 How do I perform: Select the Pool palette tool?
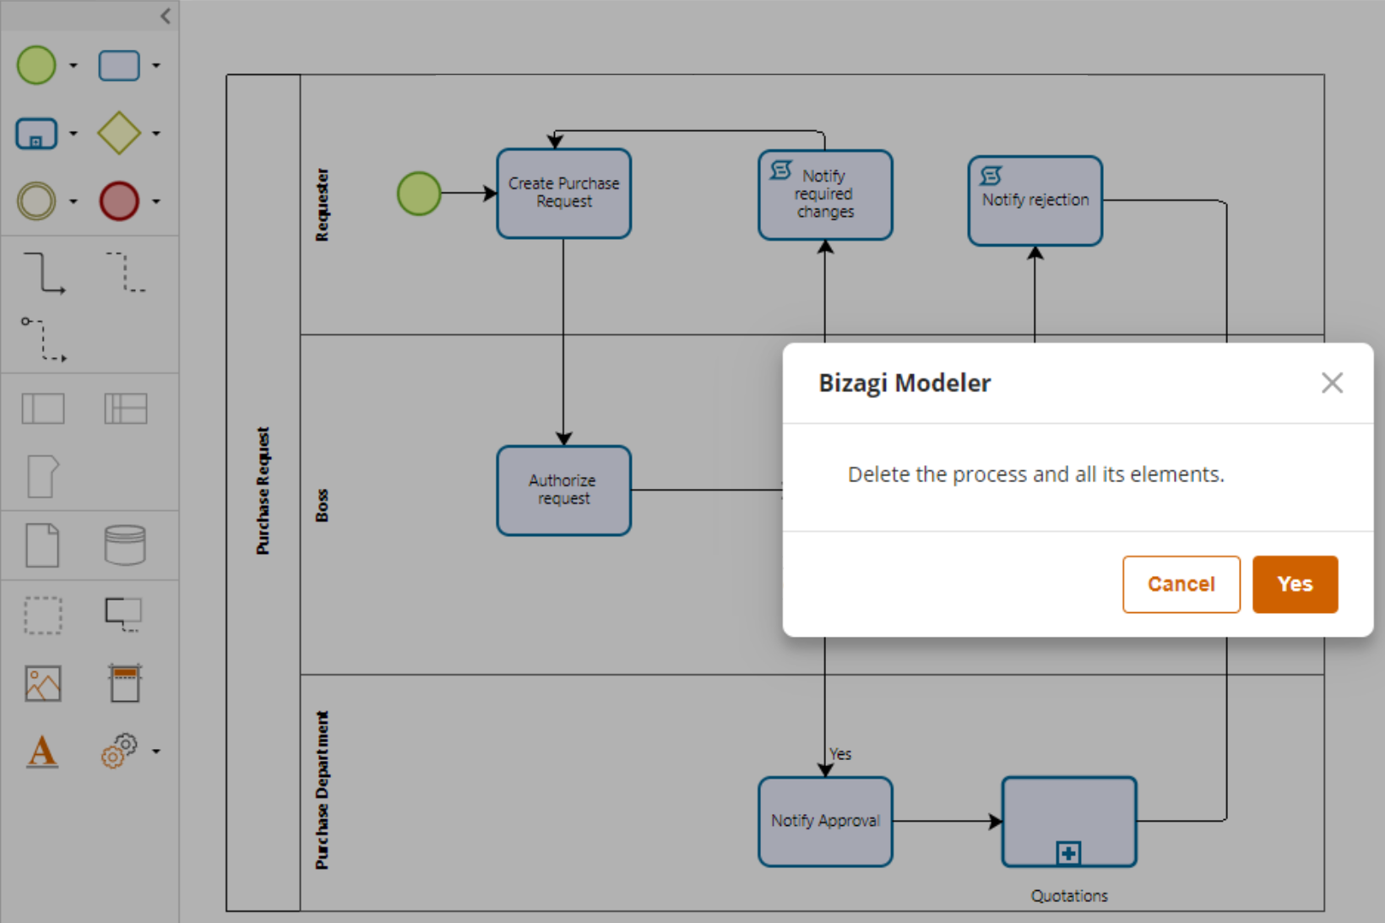click(x=43, y=409)
